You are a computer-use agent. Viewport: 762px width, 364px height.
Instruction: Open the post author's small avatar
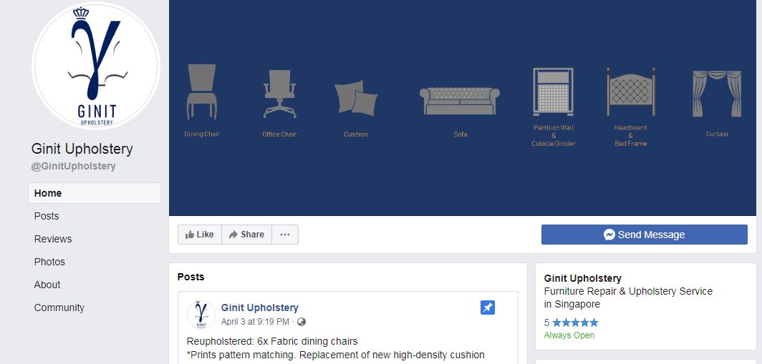[x=201, y=315]
